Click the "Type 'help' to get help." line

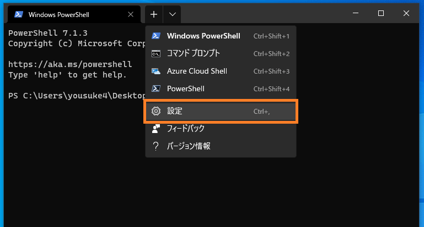[67, 75]
